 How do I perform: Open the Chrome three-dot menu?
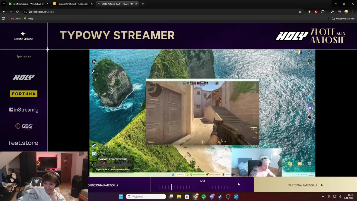click(x=353, y=12)
